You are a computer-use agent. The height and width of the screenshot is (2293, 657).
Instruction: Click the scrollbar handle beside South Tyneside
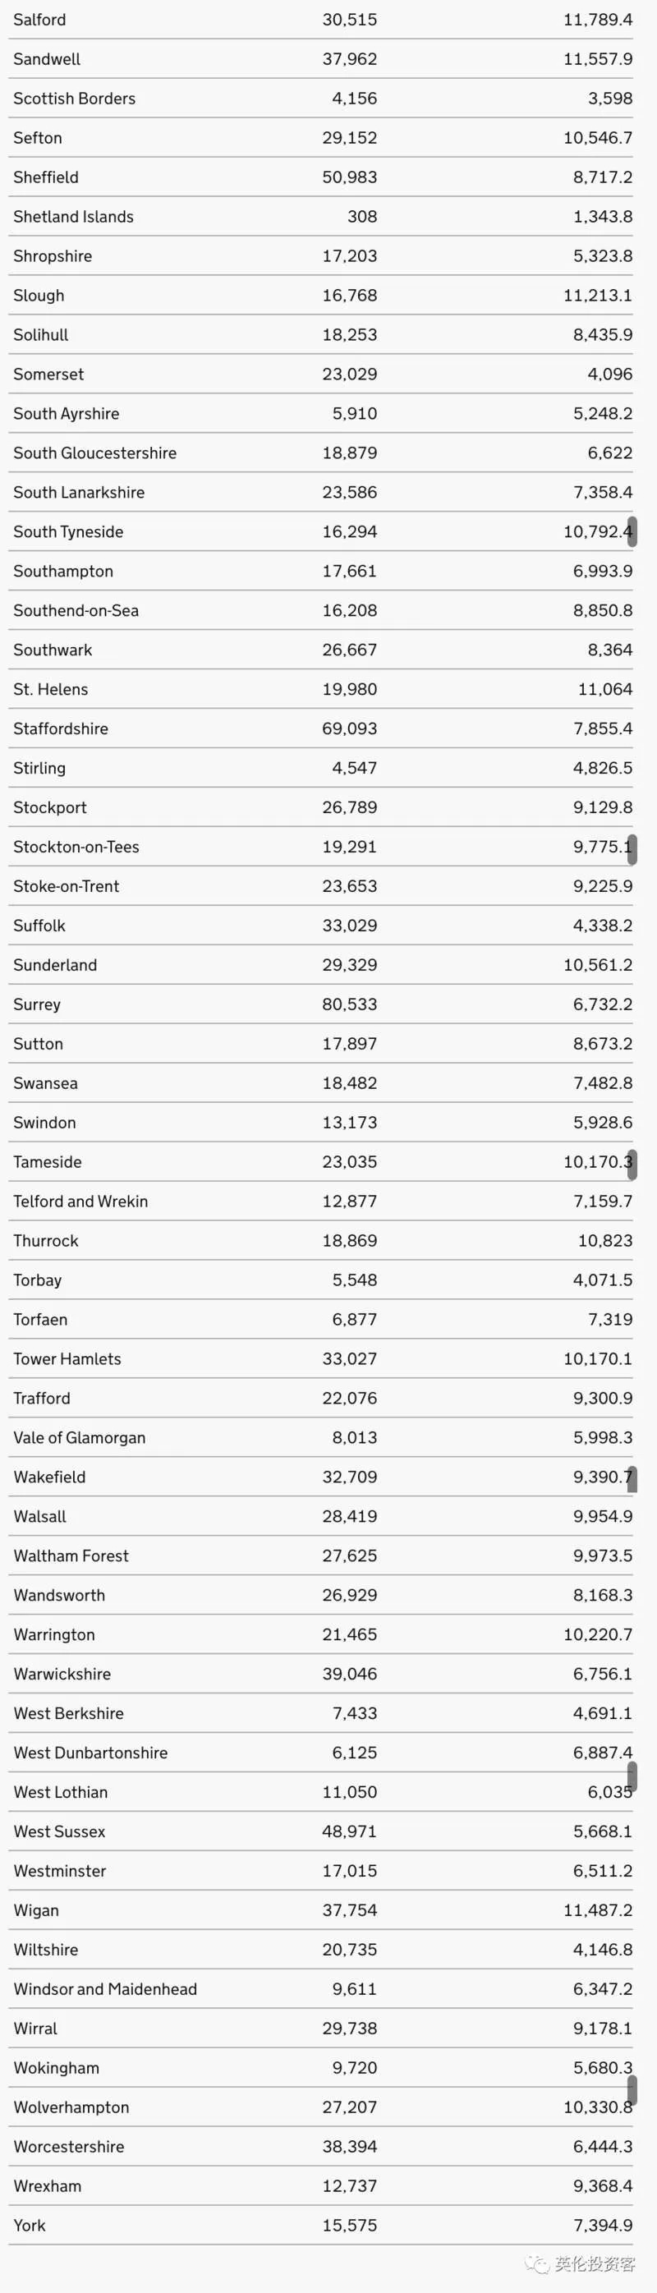coord(632,531)
